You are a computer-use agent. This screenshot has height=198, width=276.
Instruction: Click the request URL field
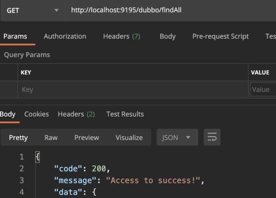tap(171, 10)
